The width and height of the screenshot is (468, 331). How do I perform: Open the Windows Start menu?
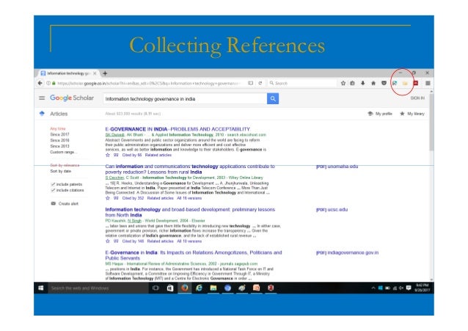coord(41,288)
